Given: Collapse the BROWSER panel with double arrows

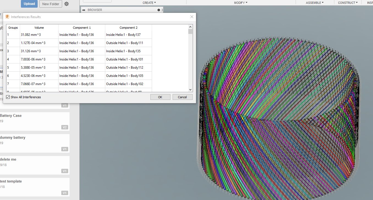Looking at the screenshot, I should tap(84, 10).
